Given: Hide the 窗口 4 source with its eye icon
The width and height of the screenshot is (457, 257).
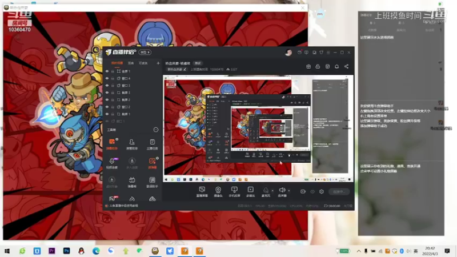Looking at the screenshot, I should coord(107,78).
